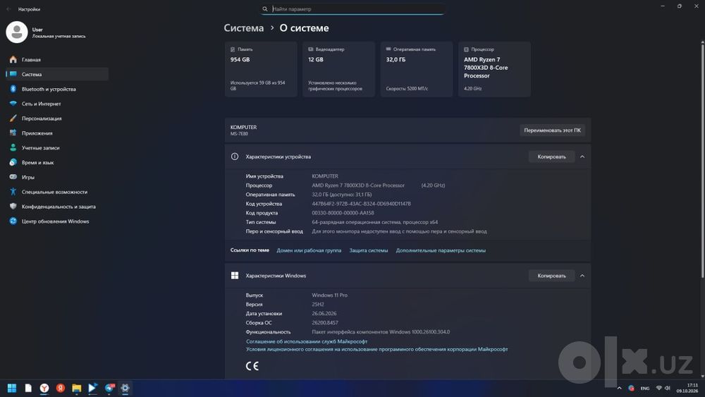Click in the Найти параметр search box

[x=352, y=9]
